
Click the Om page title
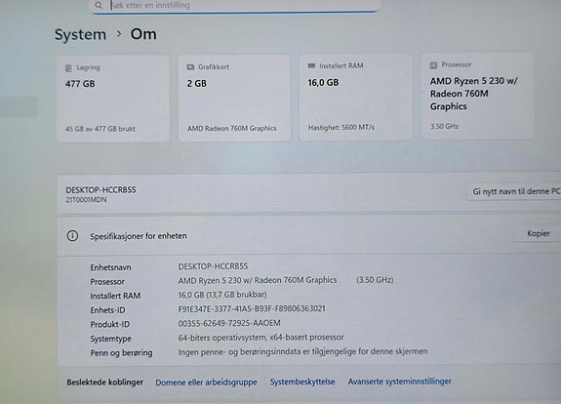pos(143,34)
